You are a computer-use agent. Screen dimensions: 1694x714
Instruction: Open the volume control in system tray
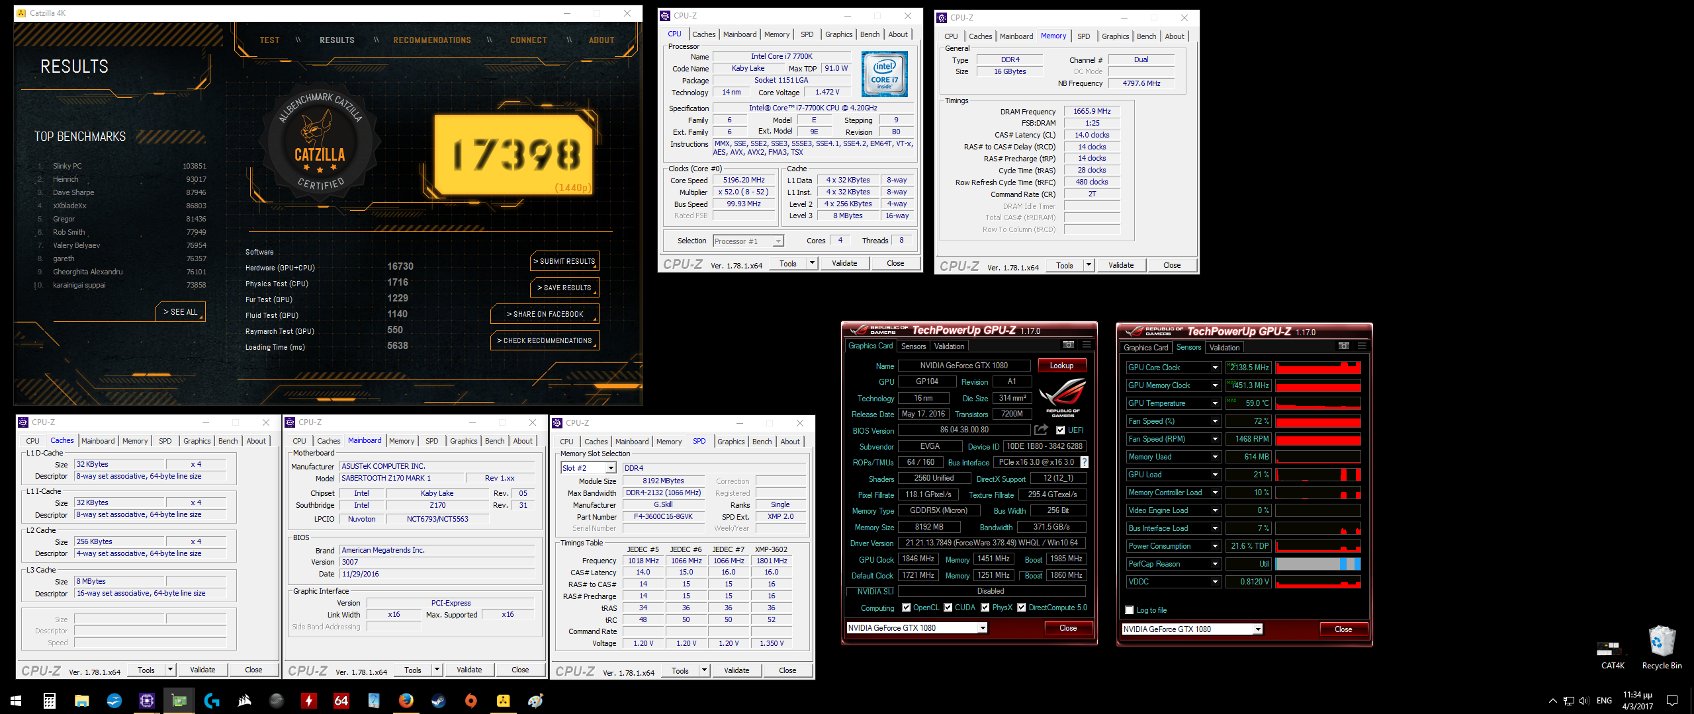pyautogui.click(x=1584, y=701)
